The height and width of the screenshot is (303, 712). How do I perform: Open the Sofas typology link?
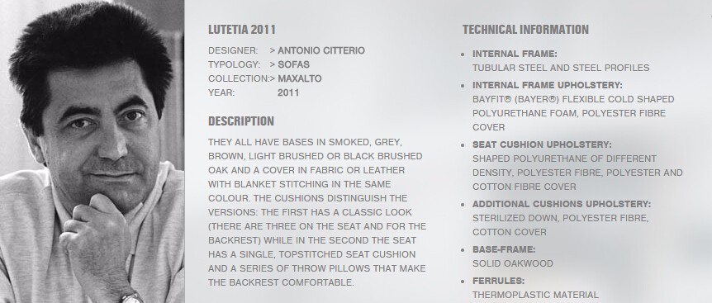click(293, 64)
